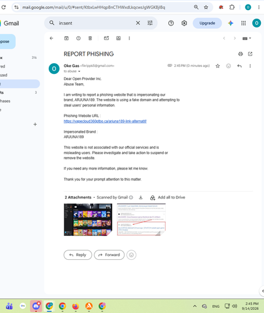Screen dimensions: 264x313
Task: Open message More menu beside reply arrow
Action: click(x=250, y=66)
